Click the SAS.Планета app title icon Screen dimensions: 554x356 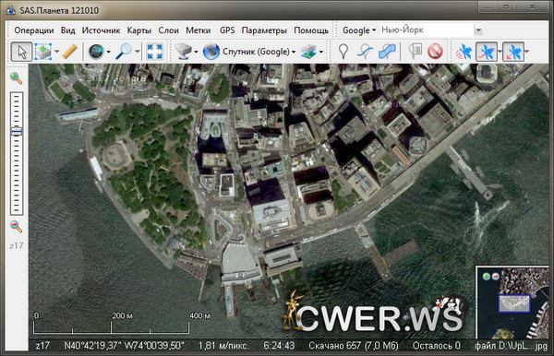tap(10, 10)
